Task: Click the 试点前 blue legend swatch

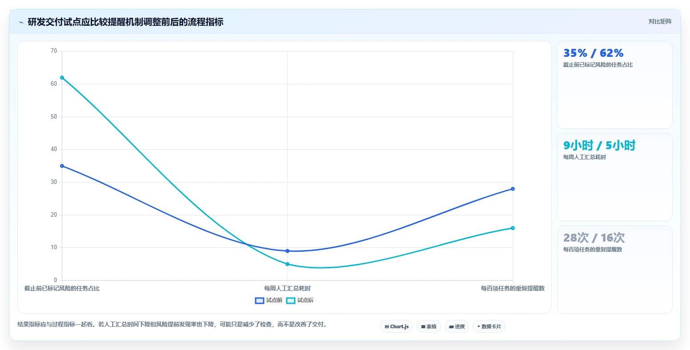Action: click(x=260, y=301)
